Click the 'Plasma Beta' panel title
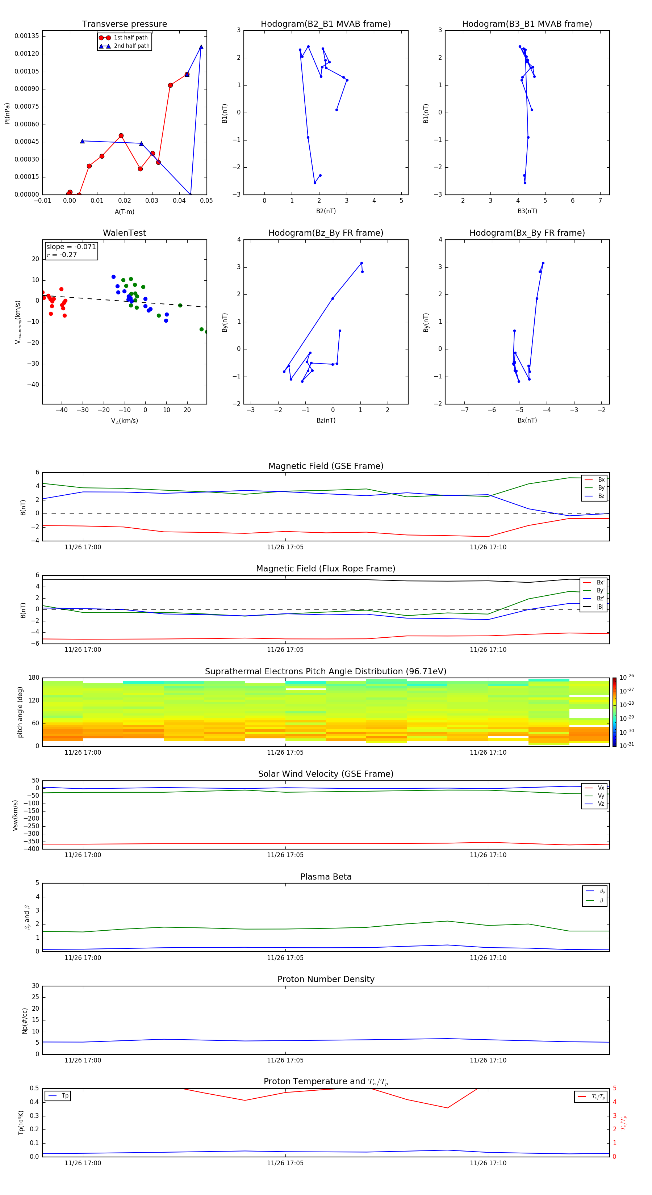Viewport: 652px width, 1195px height. (x=326, y=877)
